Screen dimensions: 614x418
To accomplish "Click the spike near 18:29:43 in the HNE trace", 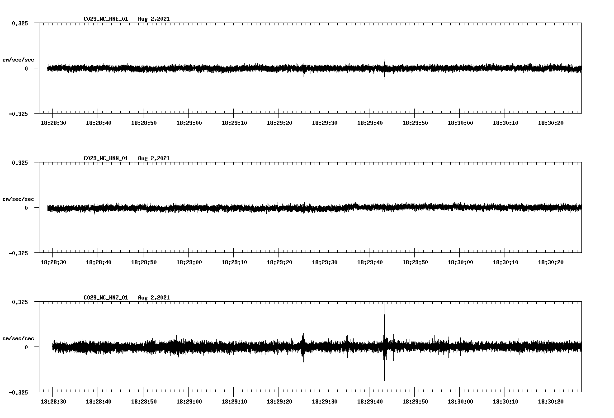I will [384, 69].
